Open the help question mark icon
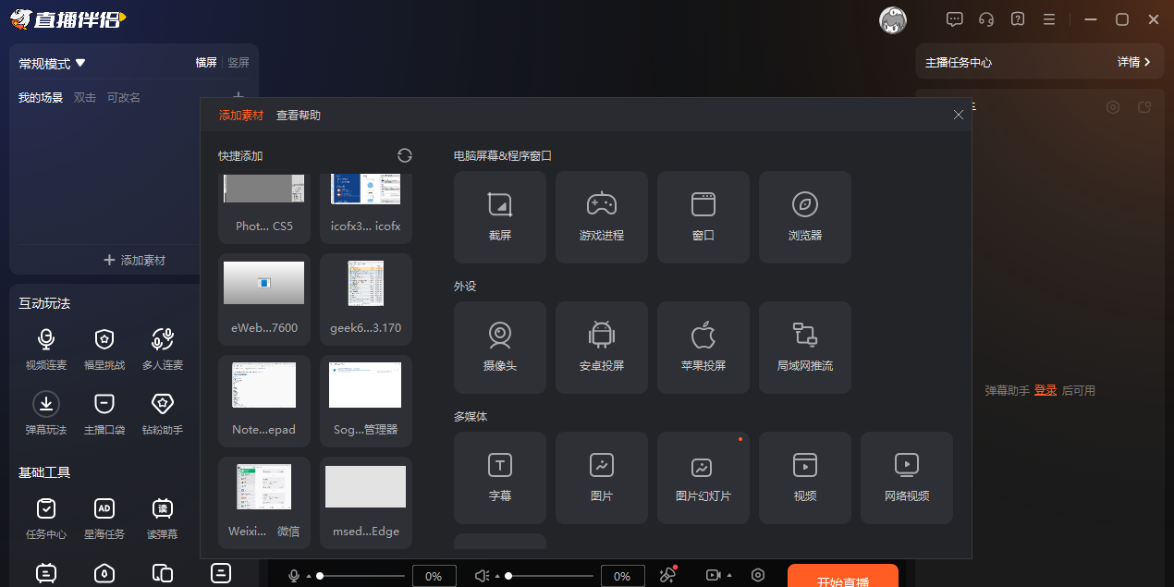This screenshot has width=1174, height=587. click(x=1018, y=18)
